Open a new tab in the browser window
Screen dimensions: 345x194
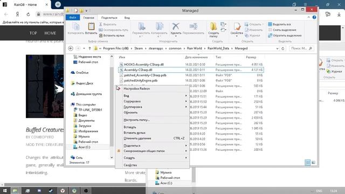coord(58,4)
